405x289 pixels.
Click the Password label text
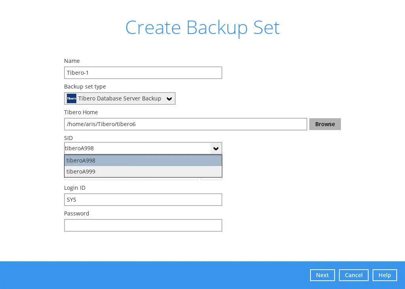coord(77,213)
